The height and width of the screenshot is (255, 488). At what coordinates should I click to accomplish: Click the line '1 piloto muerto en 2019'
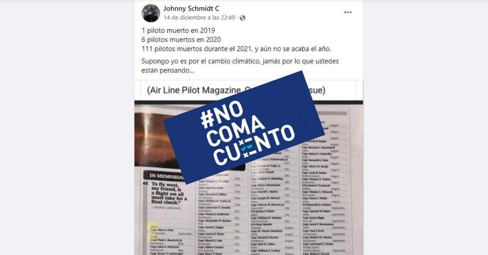pyautogui.click(x=178, y=30)
